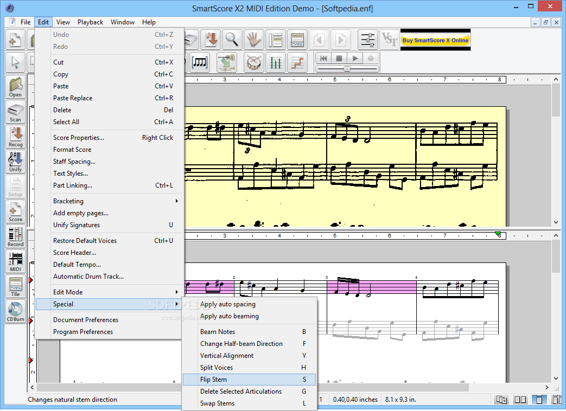Choose Swap Stems menu item
This screenshot has height=411, width=566.
[x=250, y=403]
